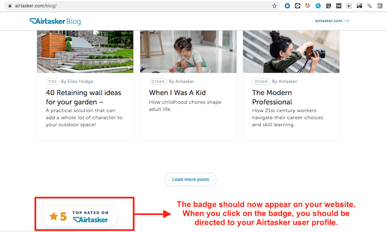Image resolution: width=387 pixels, height=232 pixels.
Task: Open the gray striped extension icon
Action: tap(380, 6)
